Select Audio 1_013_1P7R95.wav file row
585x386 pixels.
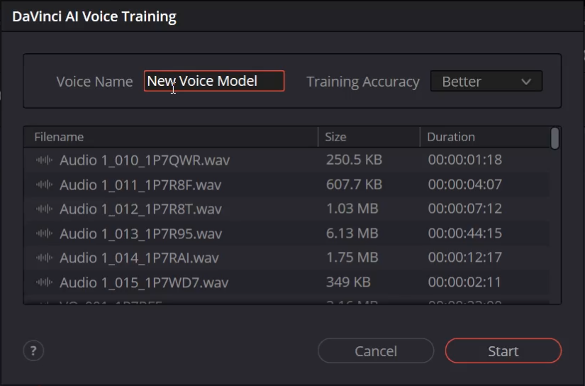(286, 233)
